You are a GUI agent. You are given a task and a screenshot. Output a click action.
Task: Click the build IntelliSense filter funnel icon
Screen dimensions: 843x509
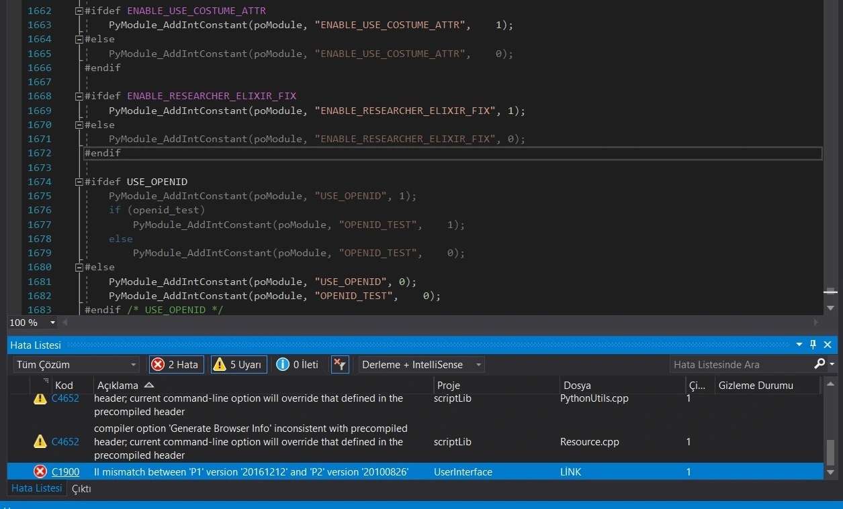[340, 364]
